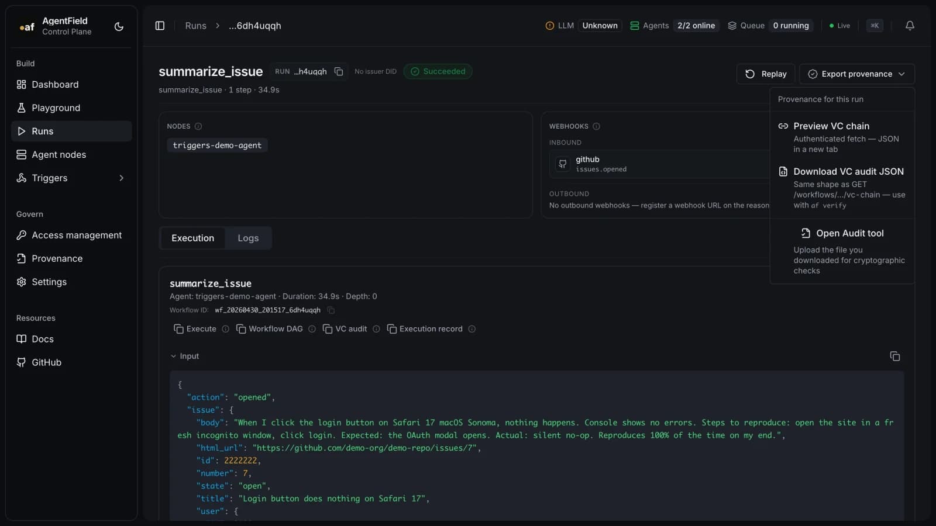Click the AgentField logo
Image resolution: width=936 pixels, height=526 pixels.
(x=27, y=26)
